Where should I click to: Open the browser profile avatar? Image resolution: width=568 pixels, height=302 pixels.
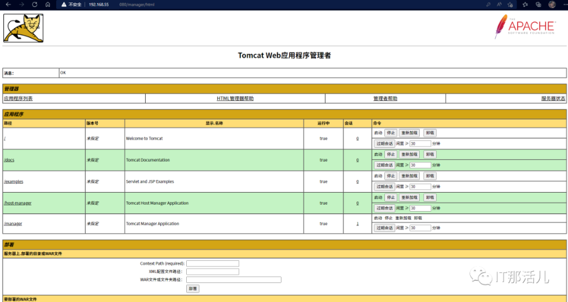552,4
